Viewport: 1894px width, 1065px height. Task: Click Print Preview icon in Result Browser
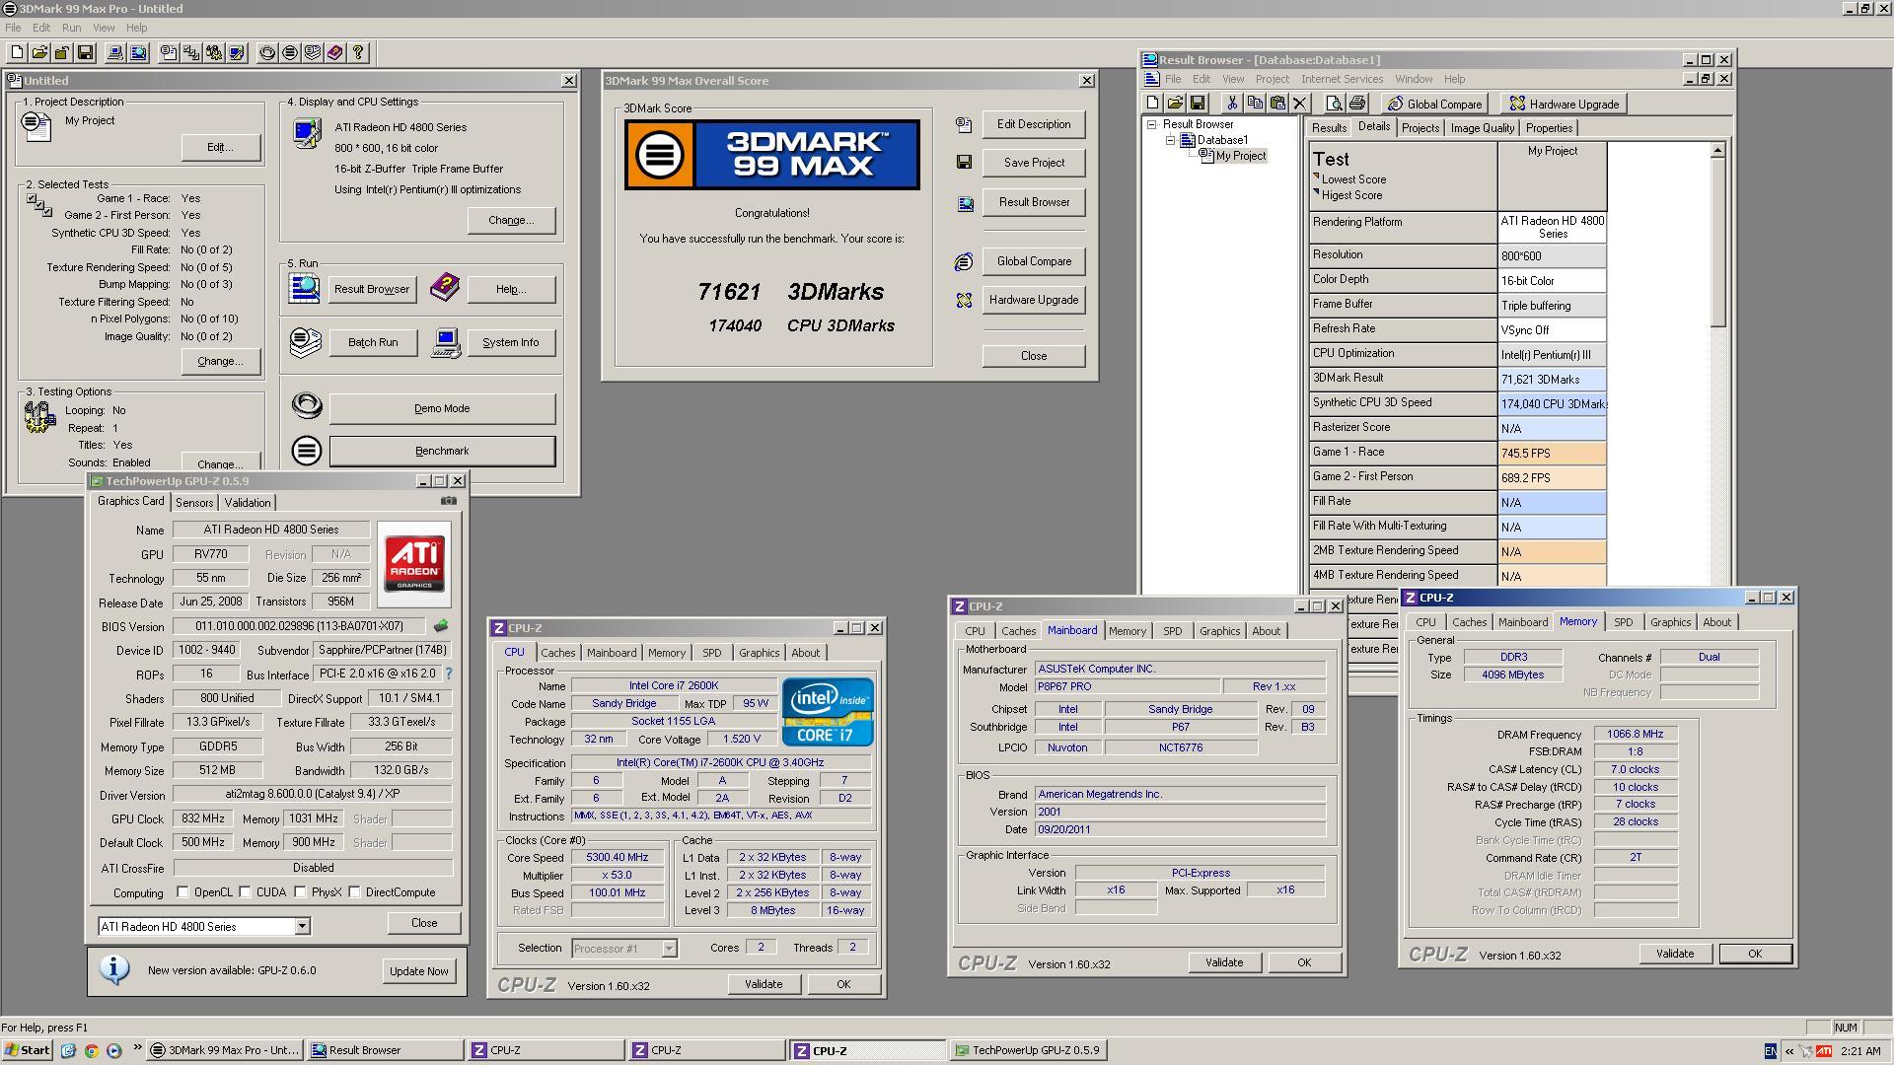pos(1335,104)
